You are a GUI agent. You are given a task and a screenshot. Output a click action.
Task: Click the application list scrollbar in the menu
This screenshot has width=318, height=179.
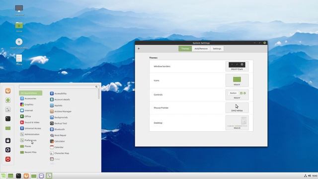tap(99, 94)
